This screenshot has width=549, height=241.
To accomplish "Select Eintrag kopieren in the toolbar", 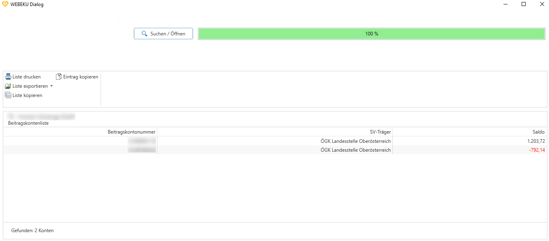I will tap(80, 76).
